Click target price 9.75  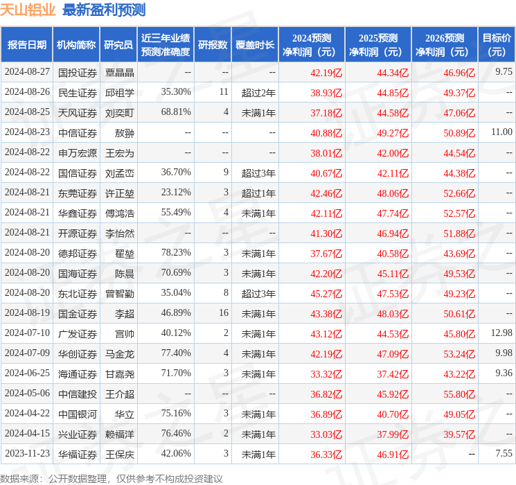(x=504, y=72)
